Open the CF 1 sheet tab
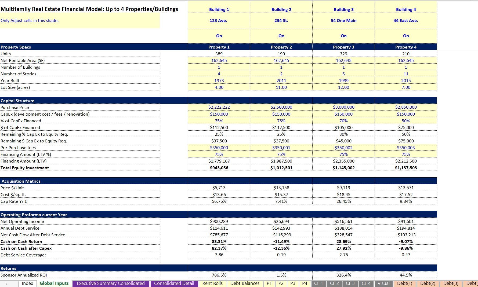The width and height of the screenshot is (478, 287). (x=318, y=284)
